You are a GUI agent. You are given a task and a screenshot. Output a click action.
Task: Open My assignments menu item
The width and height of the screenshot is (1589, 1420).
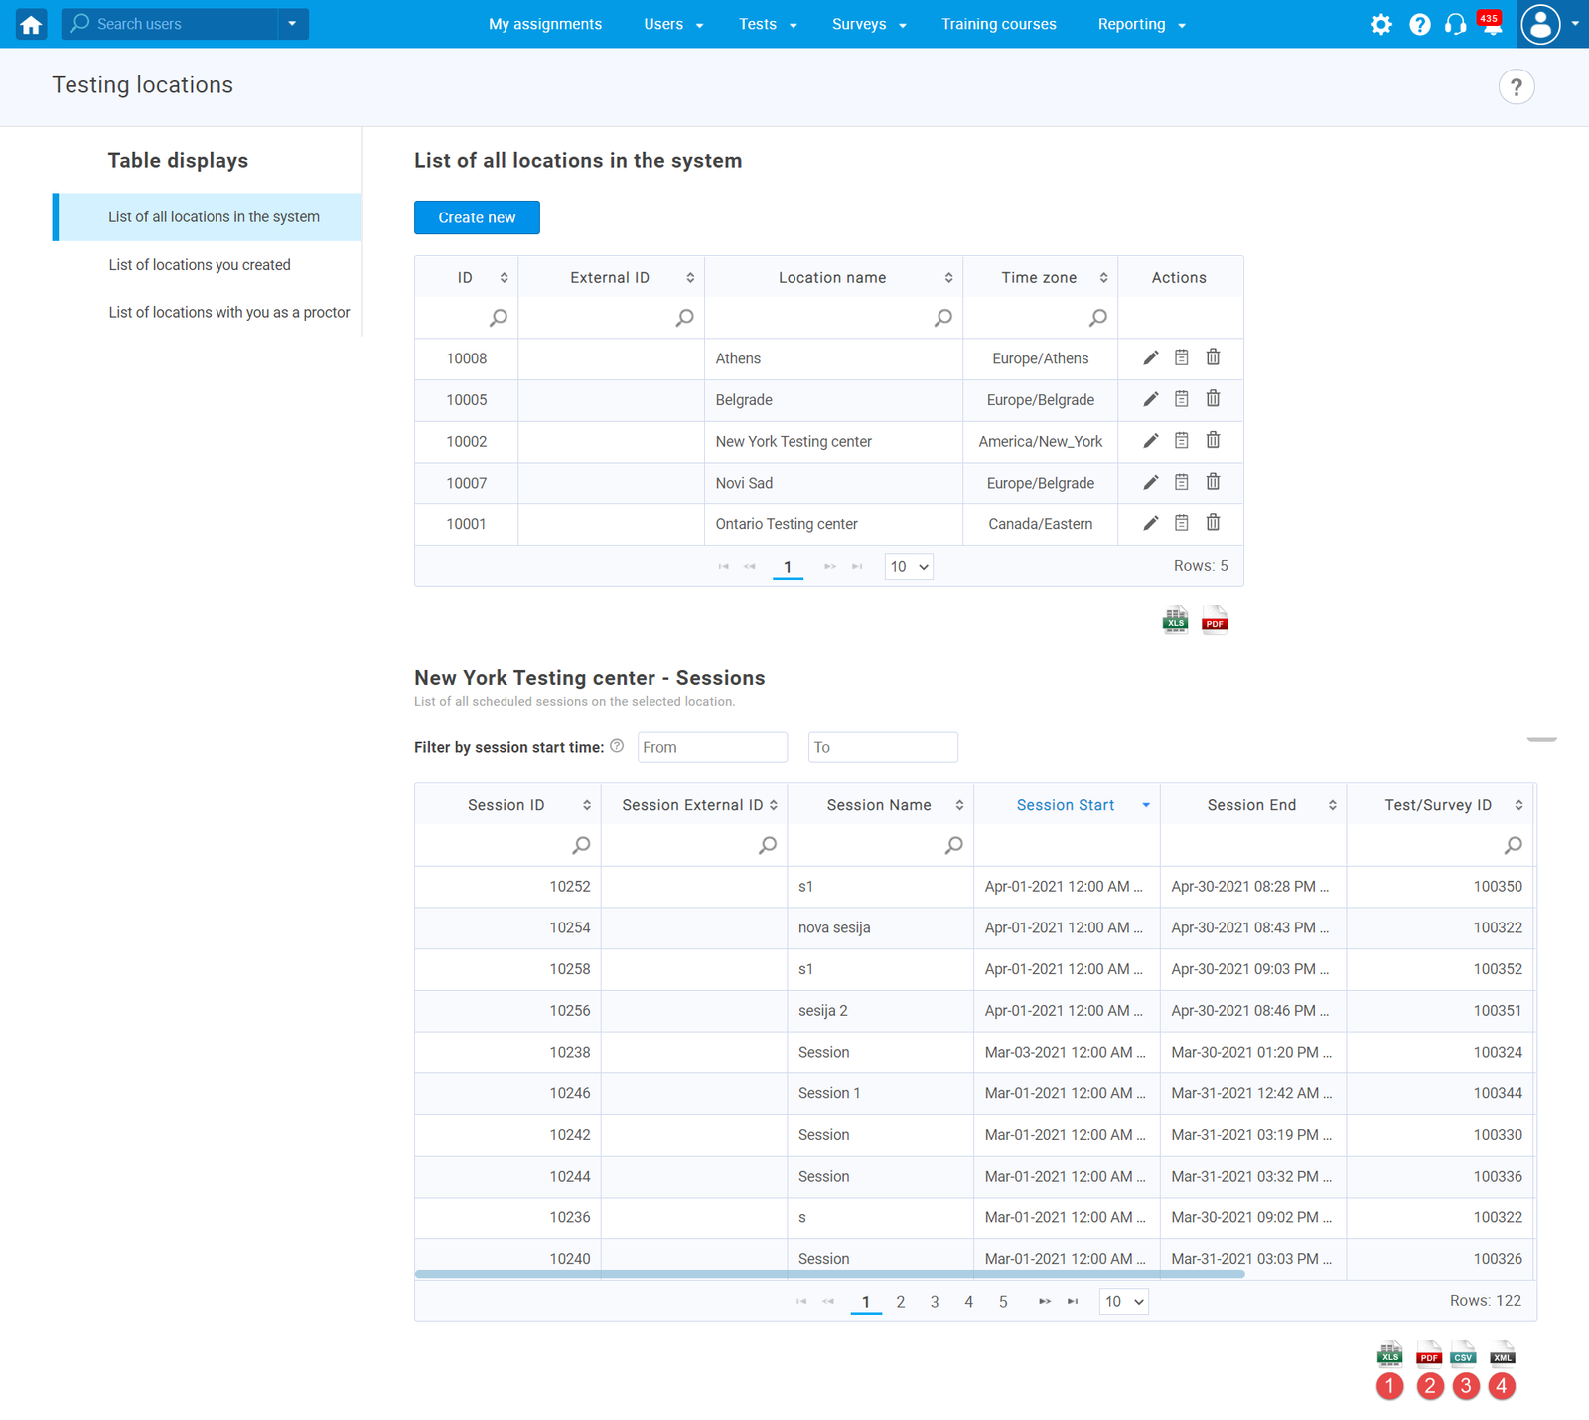[545, 24]
